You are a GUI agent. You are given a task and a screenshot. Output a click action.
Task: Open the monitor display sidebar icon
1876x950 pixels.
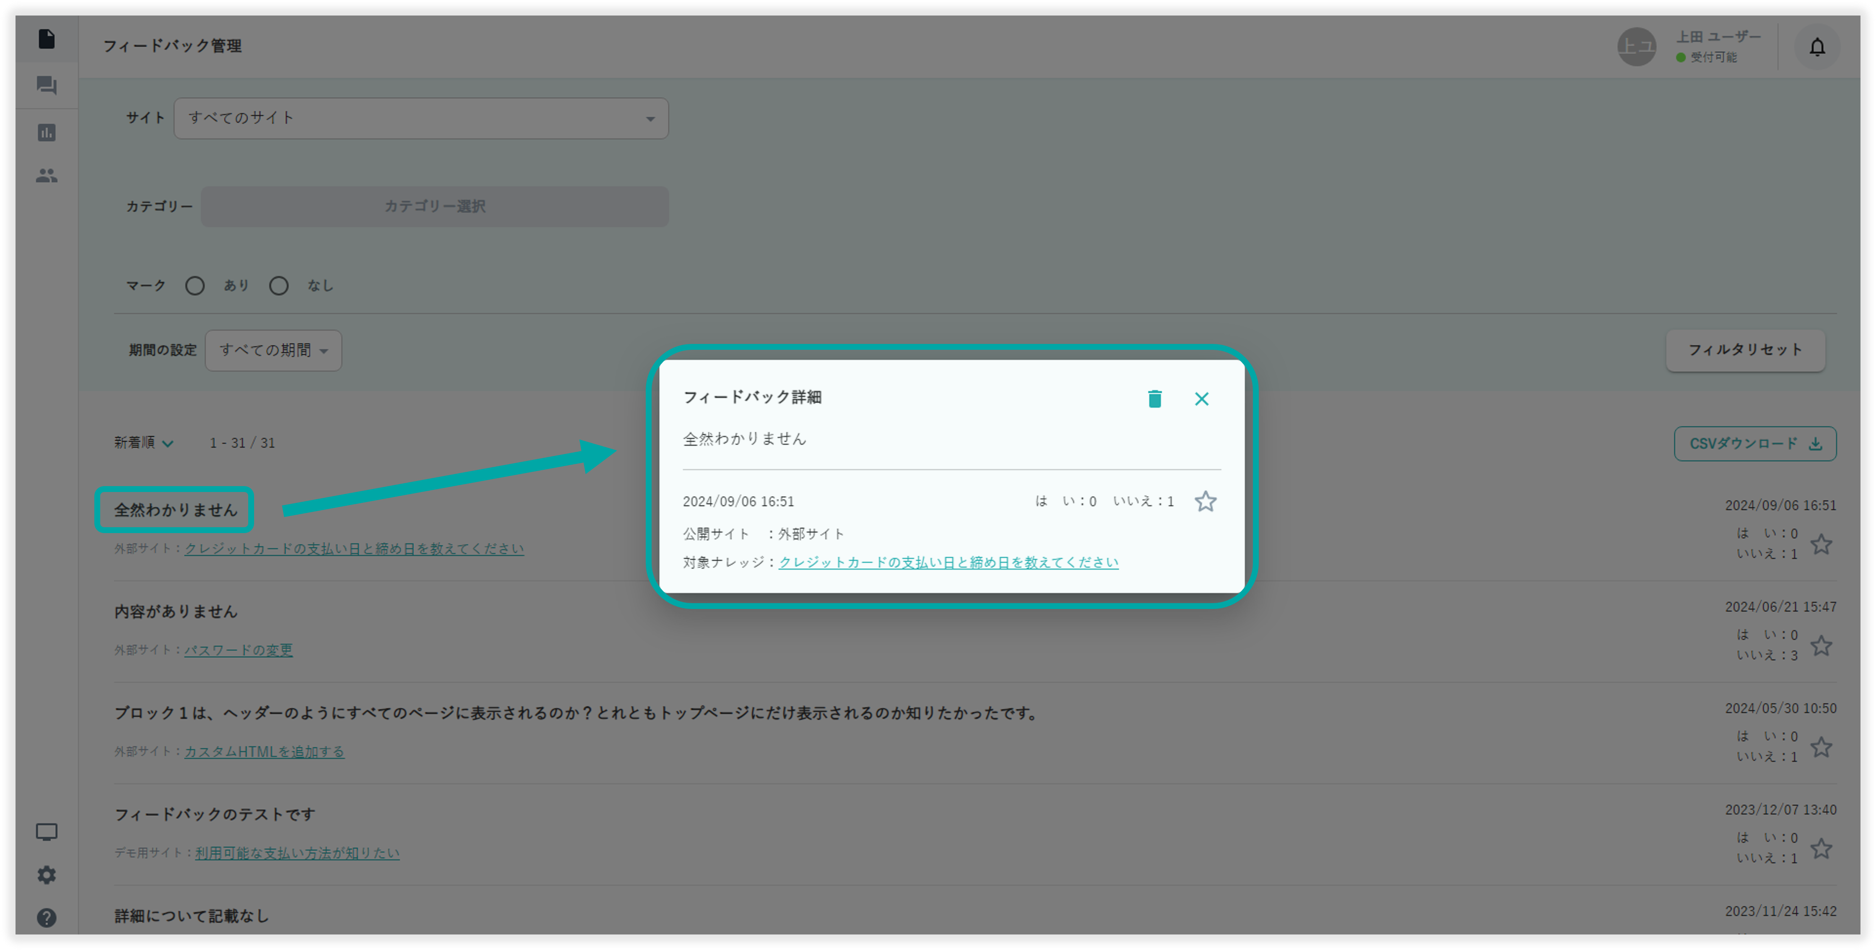[47, 832]
